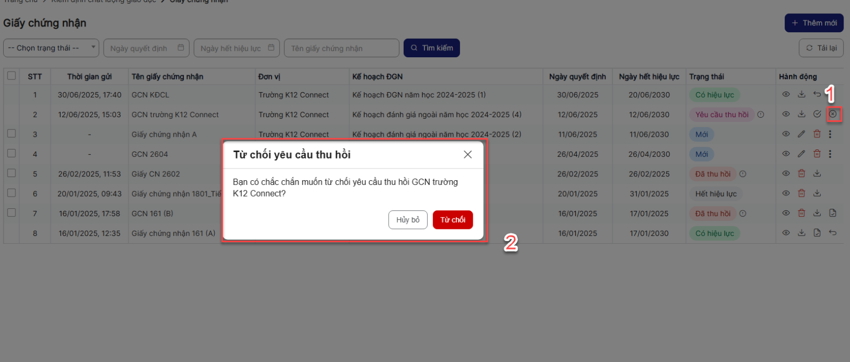
Task: Click Hủy bỏ to cancel the dialog
Action: pos(407,219)
